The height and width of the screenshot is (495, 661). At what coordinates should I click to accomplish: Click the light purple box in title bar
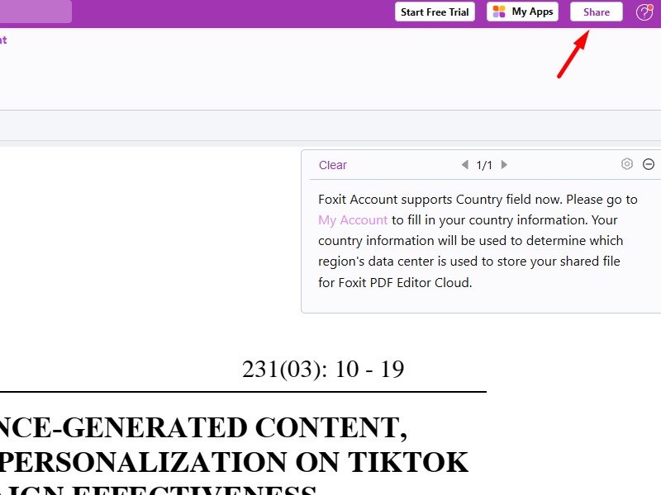click(x=36, y=12)
